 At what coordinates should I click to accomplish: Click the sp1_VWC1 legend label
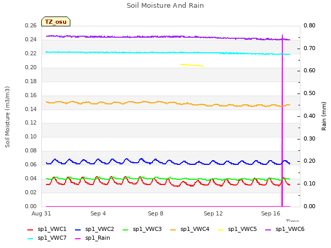(x=52, y=229)
